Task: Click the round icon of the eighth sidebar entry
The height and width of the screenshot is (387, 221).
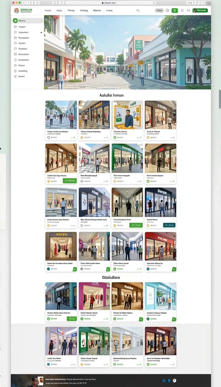Action: tap(16, 60)
